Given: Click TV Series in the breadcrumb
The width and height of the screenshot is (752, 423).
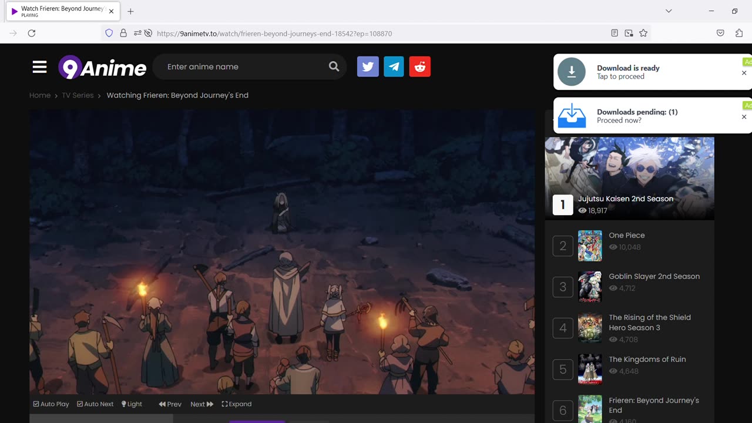Looking at the screenshot, I should 78,95.
